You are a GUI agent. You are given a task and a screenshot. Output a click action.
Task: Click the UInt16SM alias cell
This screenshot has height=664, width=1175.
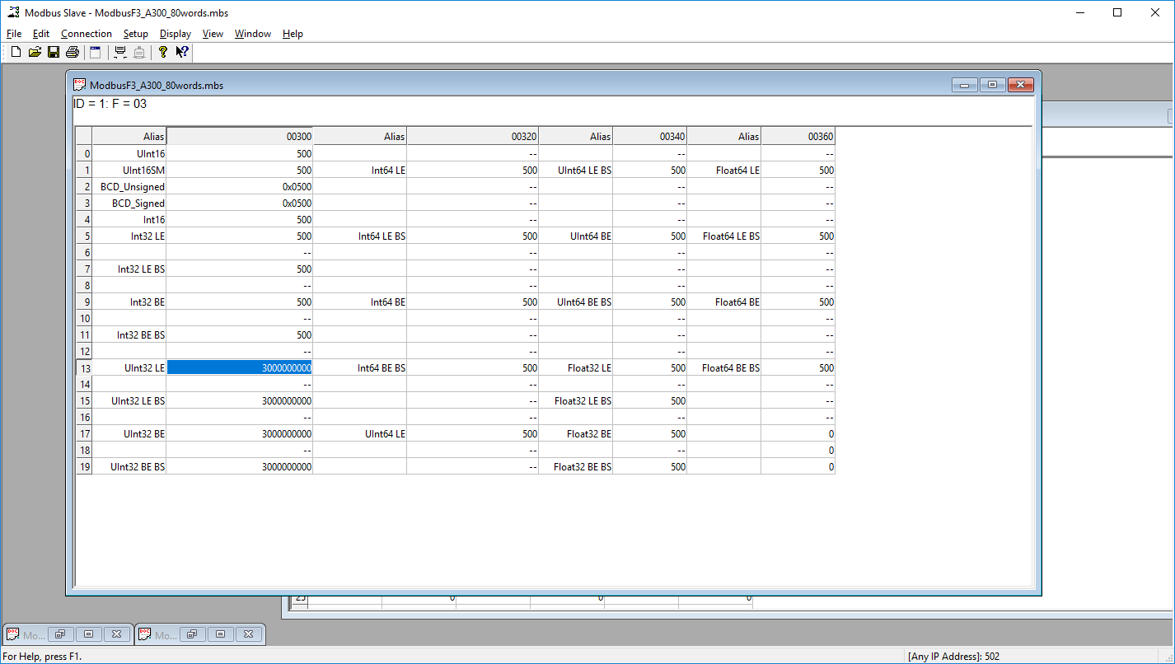pyautogui.click(x=129, y=170)
